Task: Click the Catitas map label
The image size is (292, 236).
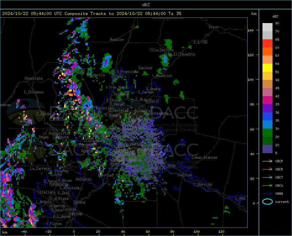Action: pyautogui.click(x=185, y=175)
